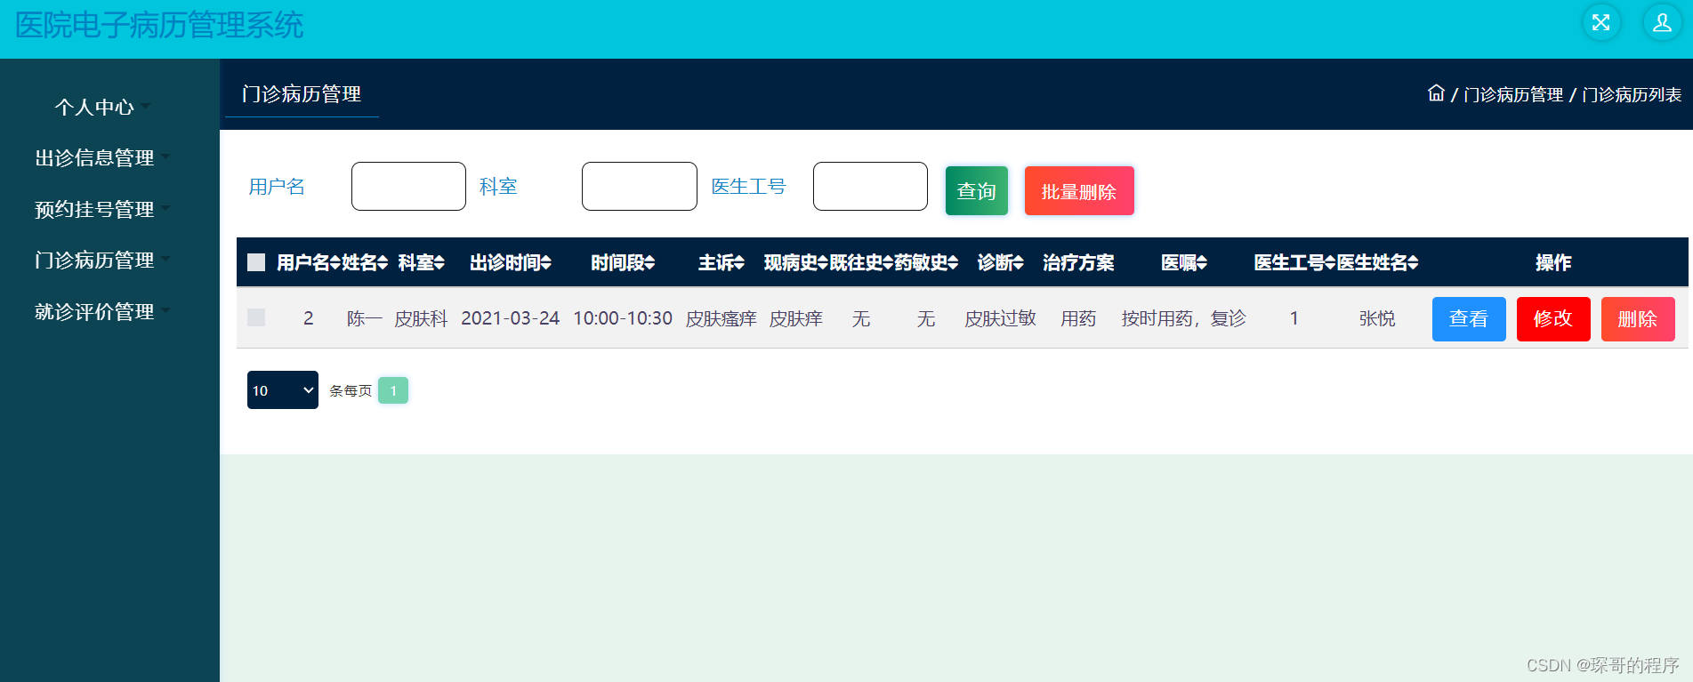Screen dimensions: 1693x682
Task: Click the 治疗方案 column header
Action: pyautogui.click(x=1078, y=262)
